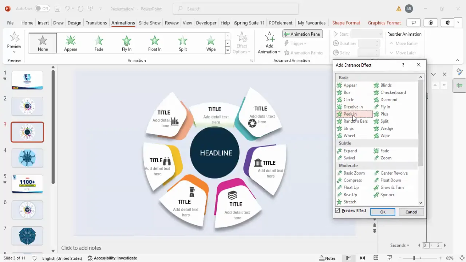This screenshot has width=466, height=262.
Task: Open the iSpring Suite 11 tab
Action: coord(249,23)
